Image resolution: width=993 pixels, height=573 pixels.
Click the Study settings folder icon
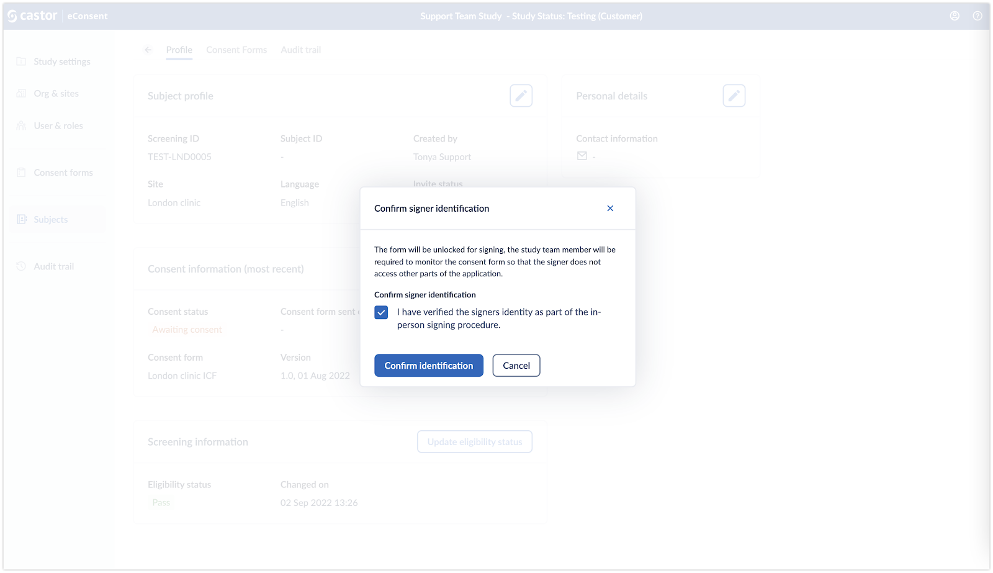tap(21, 61)
